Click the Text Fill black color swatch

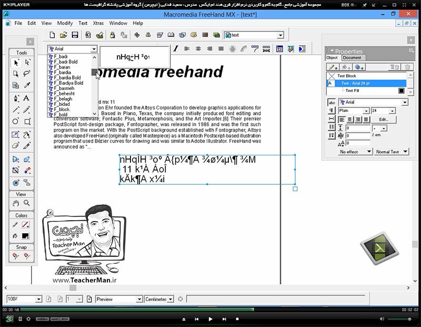click(x=401, y=91)
